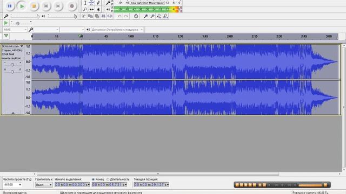Select the Multi-tool asterisk
This screenshot has width=346, height=194.
98,10
